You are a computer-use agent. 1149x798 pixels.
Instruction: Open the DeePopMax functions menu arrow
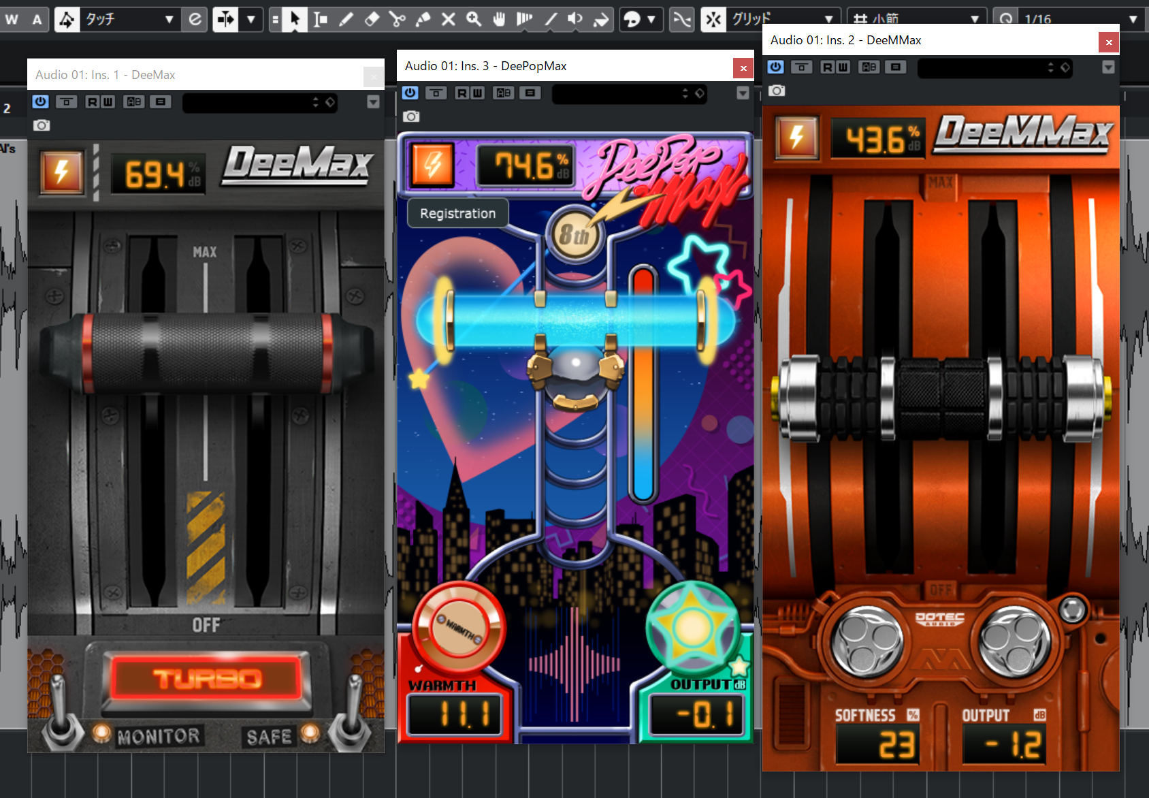click(743, 93)
